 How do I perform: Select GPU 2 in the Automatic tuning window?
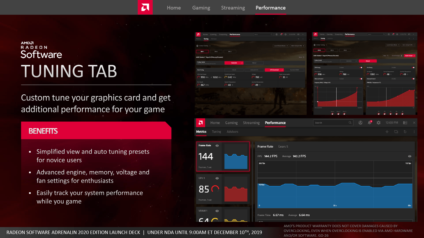click(x=216, y=52)
